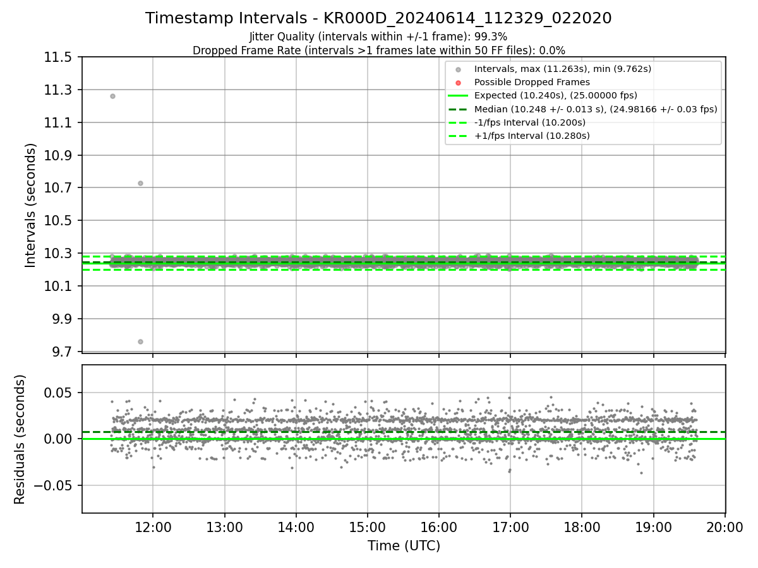Screen dimensions: 758x568
Task: Click the plot title 'Timestamp Intervals - KR000D_20240614_112329_022020'
Action: point(378,18)
